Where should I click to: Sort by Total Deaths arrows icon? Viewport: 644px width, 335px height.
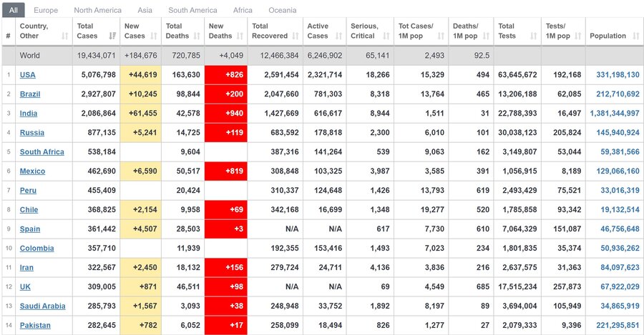(197, 36)
